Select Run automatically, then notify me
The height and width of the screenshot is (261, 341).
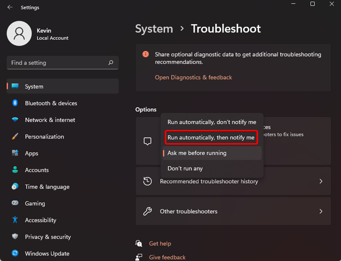212,138
